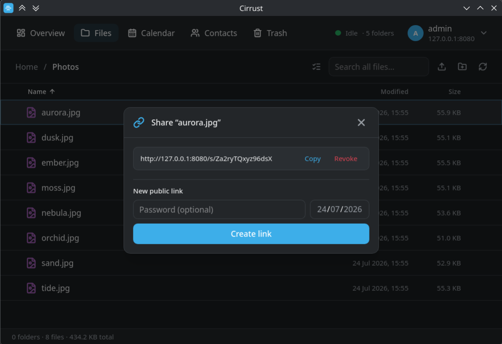Click the aurora.jpg image file icon

pyautogui.click(x=31, y=113)
